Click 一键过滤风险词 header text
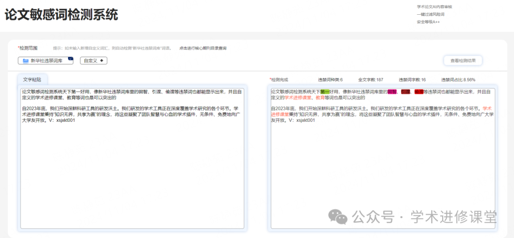The height and width of the screenshot is (238, 514). point(430,14)
